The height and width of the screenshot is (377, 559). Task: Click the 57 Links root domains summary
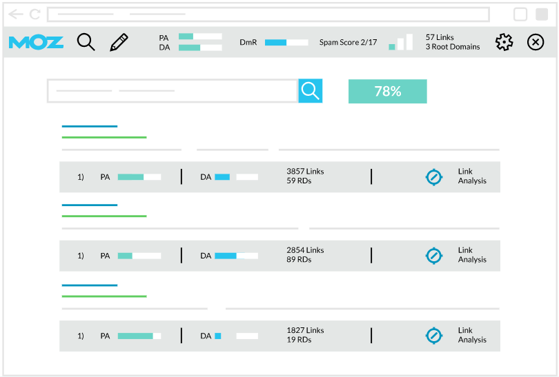click(452, 42)
